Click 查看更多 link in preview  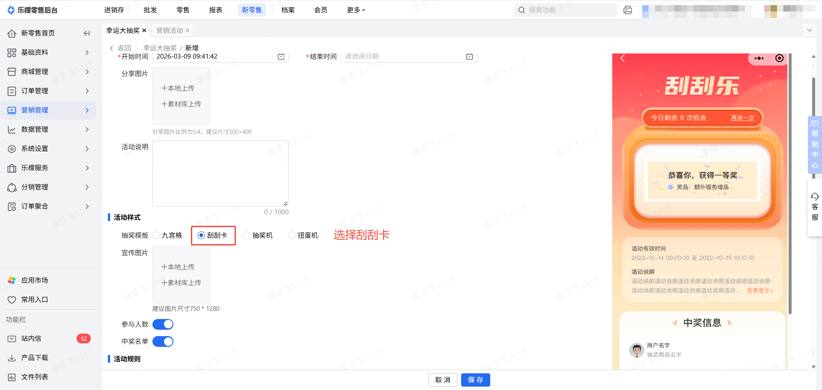(760, 290)
